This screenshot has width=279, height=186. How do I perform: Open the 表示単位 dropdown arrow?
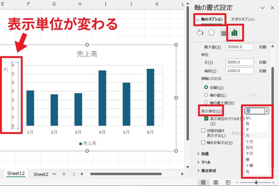266,111
